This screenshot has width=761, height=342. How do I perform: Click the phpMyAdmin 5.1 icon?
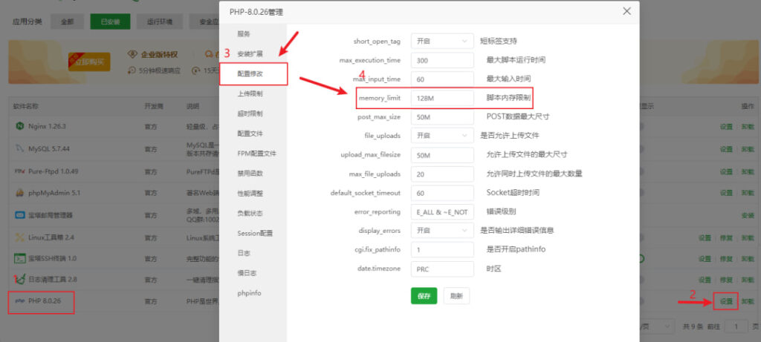pos(19,192)
